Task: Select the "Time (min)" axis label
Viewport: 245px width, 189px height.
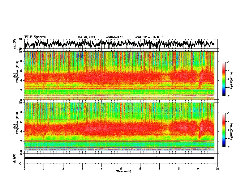Action: [x=124, y=171]
